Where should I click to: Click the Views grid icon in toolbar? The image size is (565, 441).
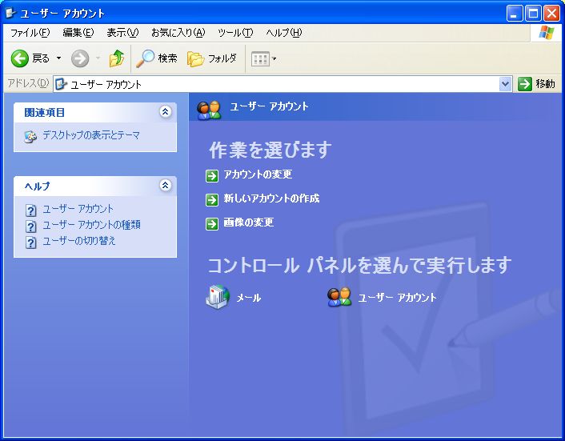260,58
